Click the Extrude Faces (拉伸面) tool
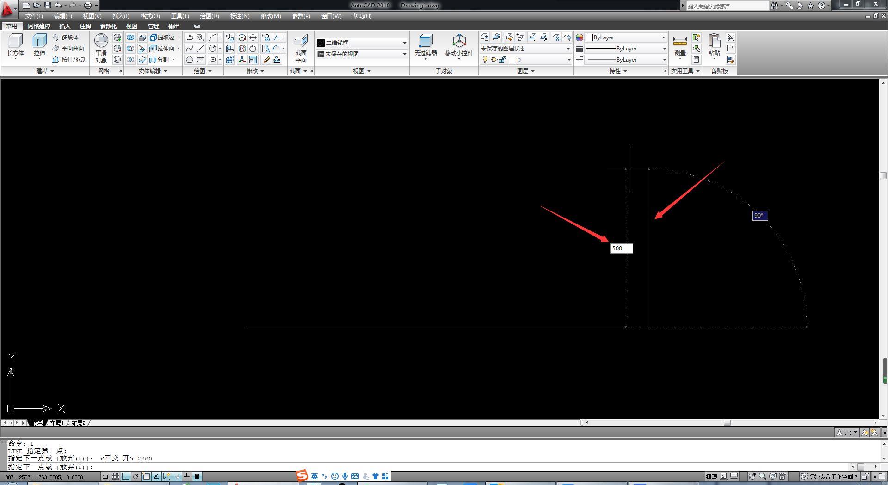 (162, 48)
